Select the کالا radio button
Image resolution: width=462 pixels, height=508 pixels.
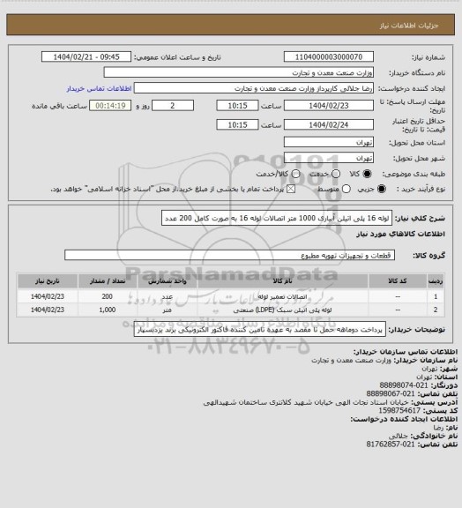point(367,174)
